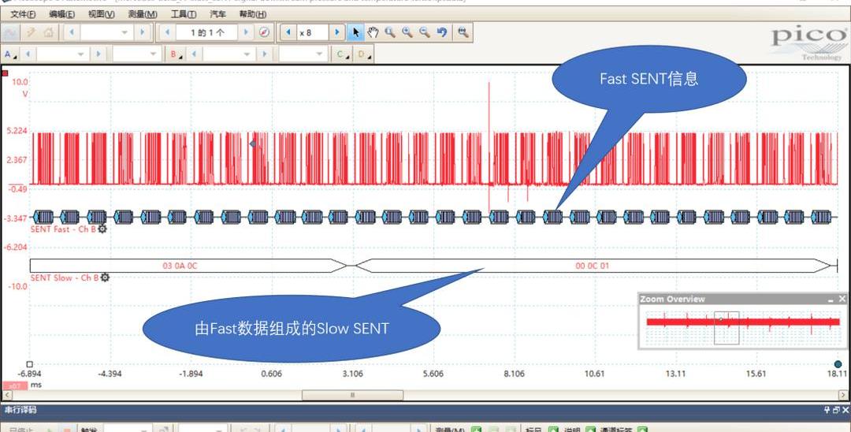Open the 测量 menu
Viewport: 851px width, 432px height.
[142, 14]
